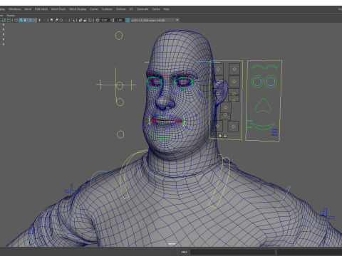Click left small icon at bottom of slider panel

220,136
